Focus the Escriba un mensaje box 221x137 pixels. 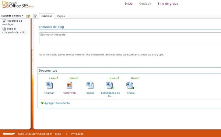tap(130, 38)
